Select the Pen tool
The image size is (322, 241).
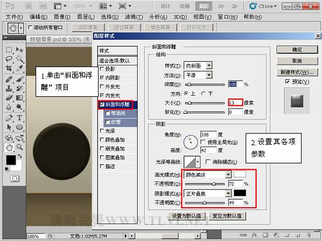point(9,118)
